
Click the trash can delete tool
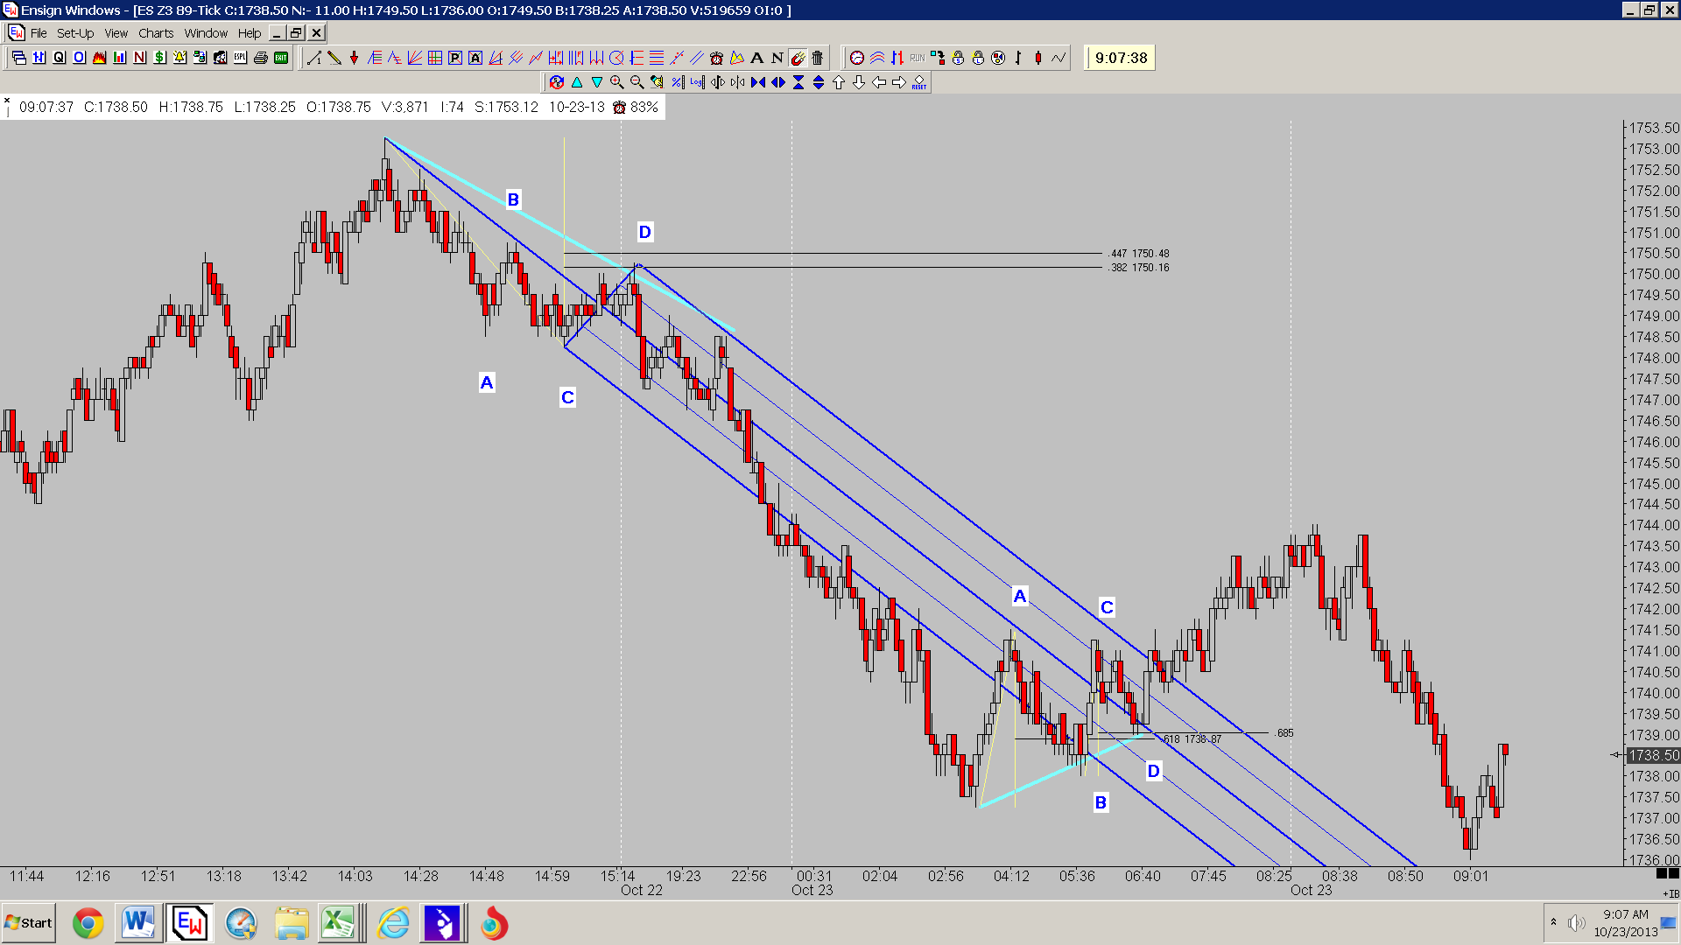(x=817, y=58)
